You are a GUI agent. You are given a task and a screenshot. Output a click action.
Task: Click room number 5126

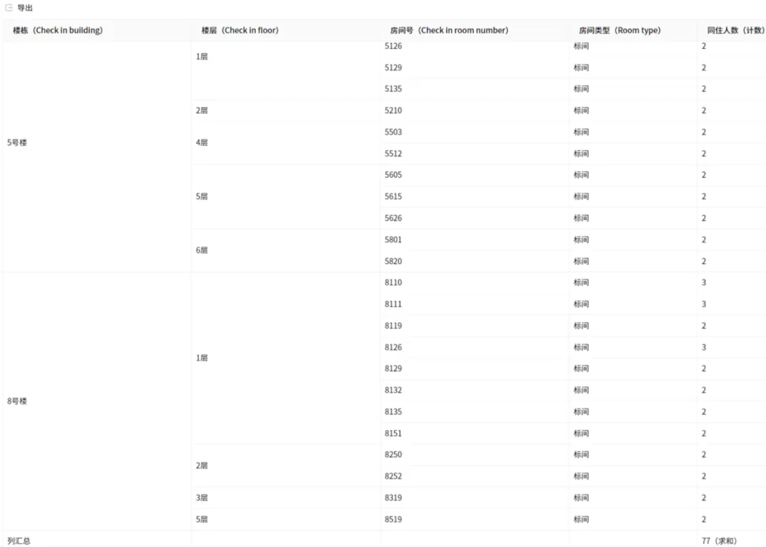click(x=393, y=46)
